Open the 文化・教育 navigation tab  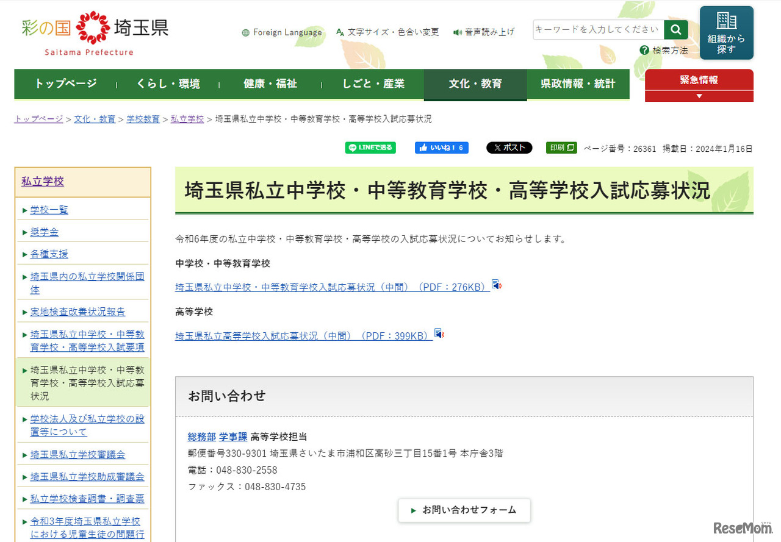[x=475, y=84]
